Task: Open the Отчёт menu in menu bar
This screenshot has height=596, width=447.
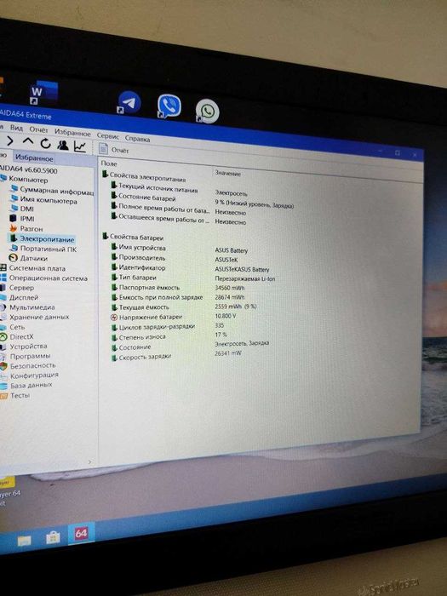Action: point(38,130)
